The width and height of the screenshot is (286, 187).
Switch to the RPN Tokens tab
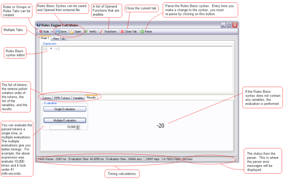(x=62, y=98)
